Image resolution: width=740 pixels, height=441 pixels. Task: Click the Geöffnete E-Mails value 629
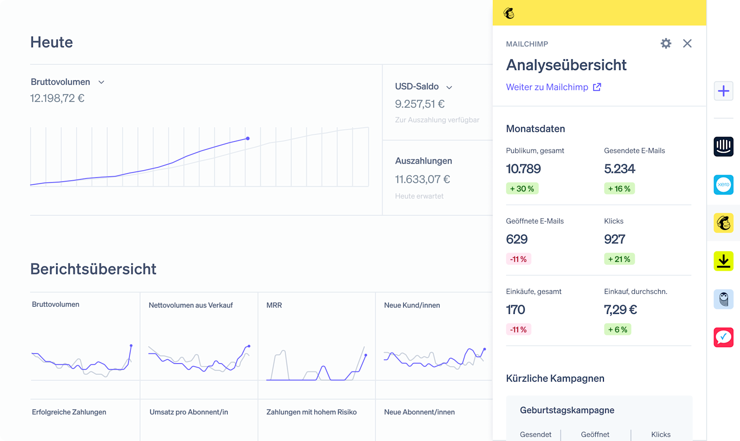coord(517,239)
